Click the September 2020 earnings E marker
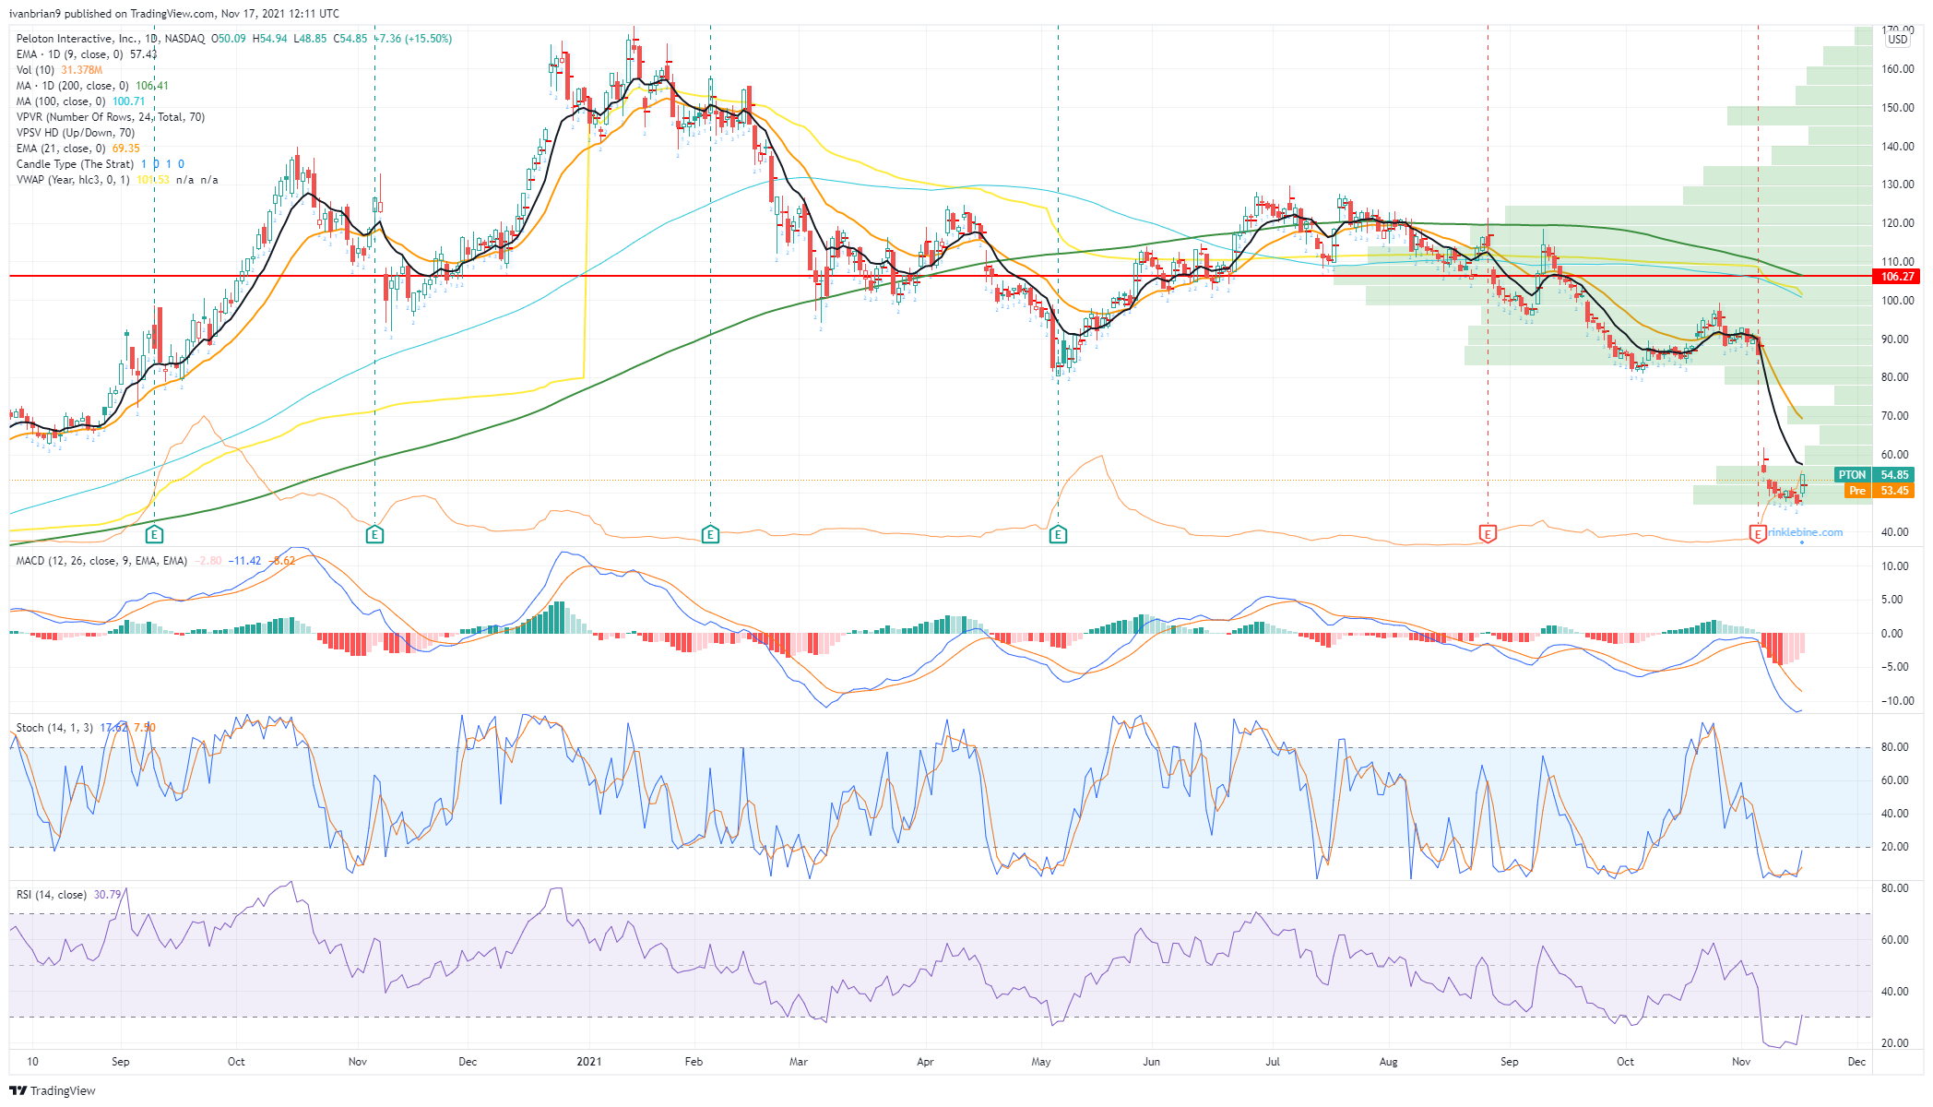Screen dimensions: 1933x1107 click(154, 534)
